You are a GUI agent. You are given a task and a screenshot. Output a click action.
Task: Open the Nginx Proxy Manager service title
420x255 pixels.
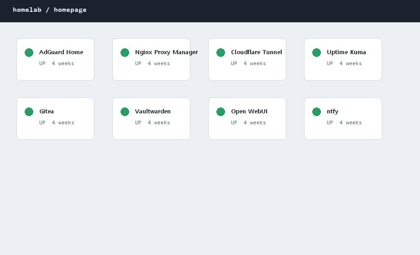166,52
